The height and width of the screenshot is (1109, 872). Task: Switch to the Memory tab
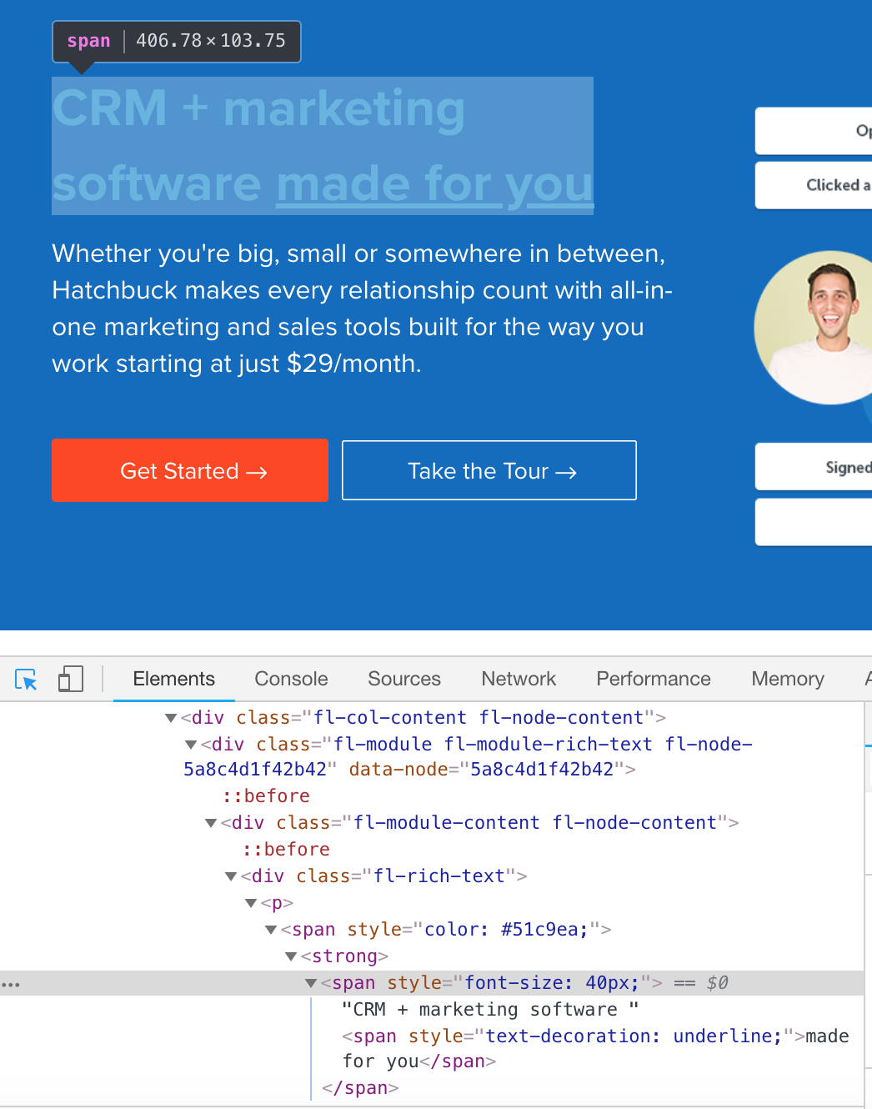pos(788,679)
